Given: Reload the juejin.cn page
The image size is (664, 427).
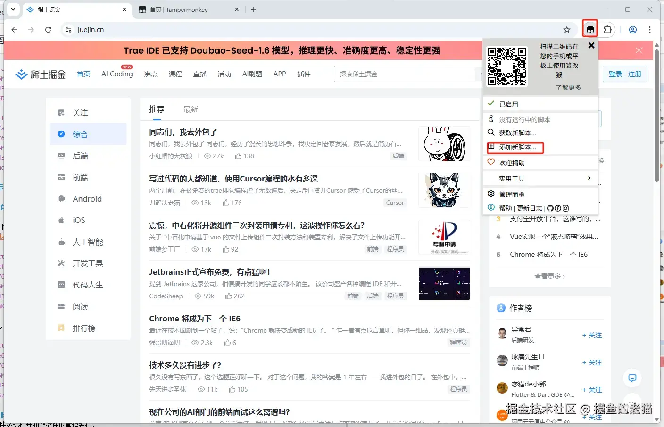Looking at the screenshot, I should click(48, 30).
